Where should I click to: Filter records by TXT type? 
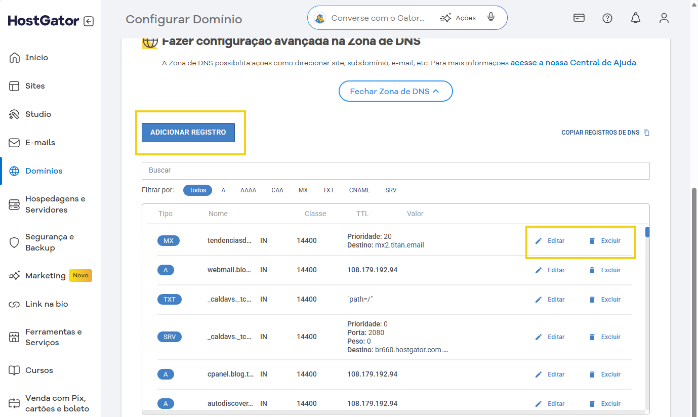tap(329, 190)
